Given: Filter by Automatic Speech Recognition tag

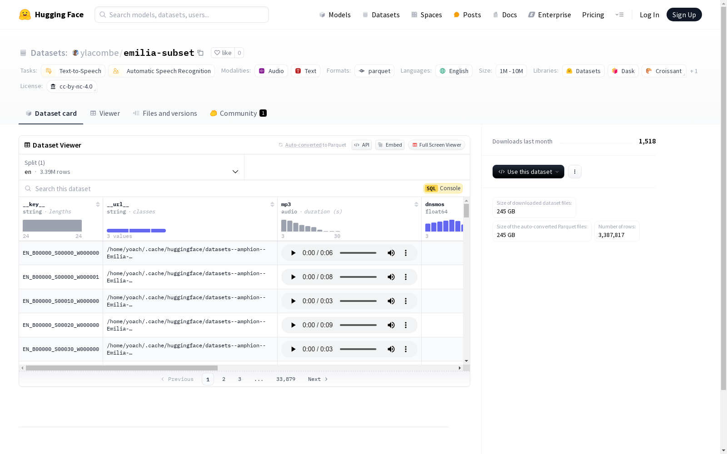Looking at the screenshot, I should pos(161,71).
